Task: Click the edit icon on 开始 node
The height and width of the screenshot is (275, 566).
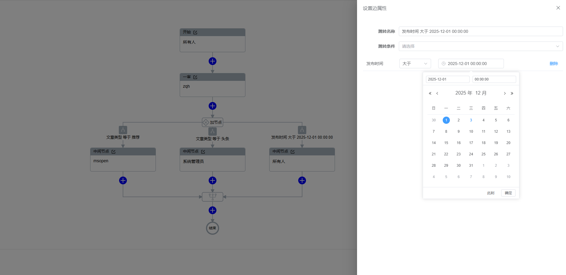Action: (x=195, y=32)
